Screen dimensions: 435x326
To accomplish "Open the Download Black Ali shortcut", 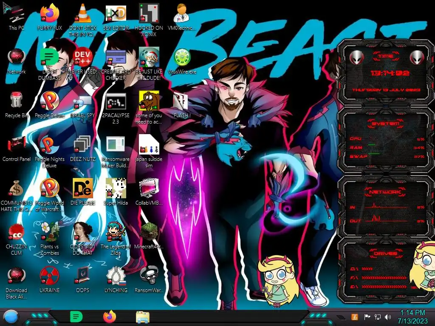I will [17, 276].
